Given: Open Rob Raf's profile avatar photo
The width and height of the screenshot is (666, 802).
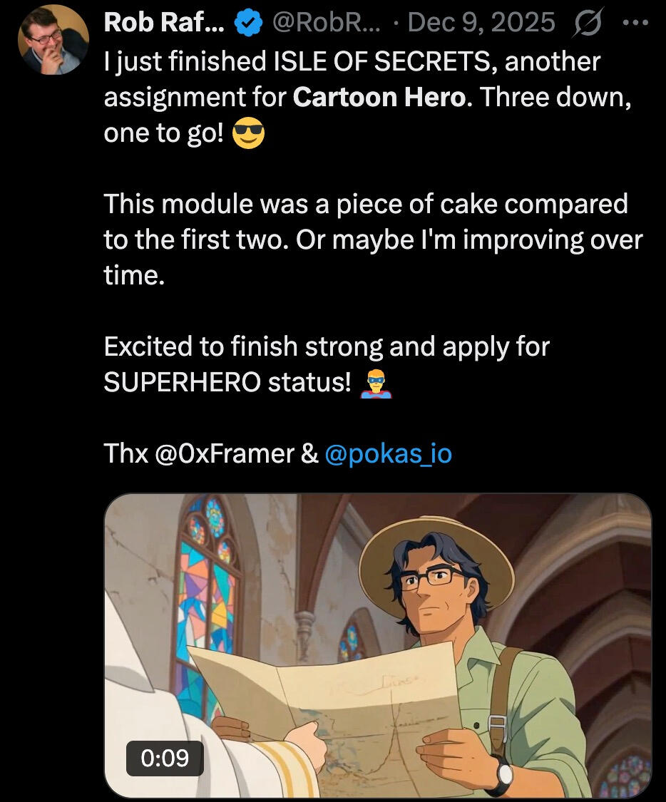Looking at the screenshot, I should (53, 41).
